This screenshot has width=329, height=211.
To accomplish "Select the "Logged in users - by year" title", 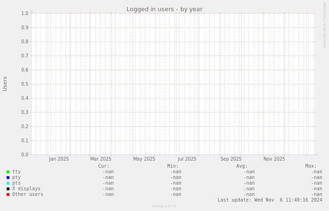I will pyautogui.click(x=164, y=9).
